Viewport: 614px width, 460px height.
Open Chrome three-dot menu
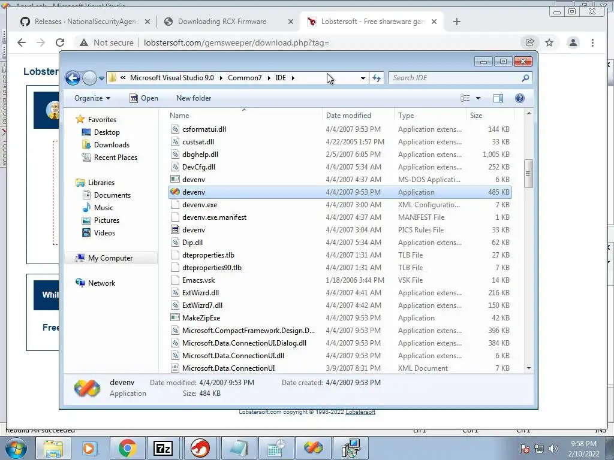(592, 43)
